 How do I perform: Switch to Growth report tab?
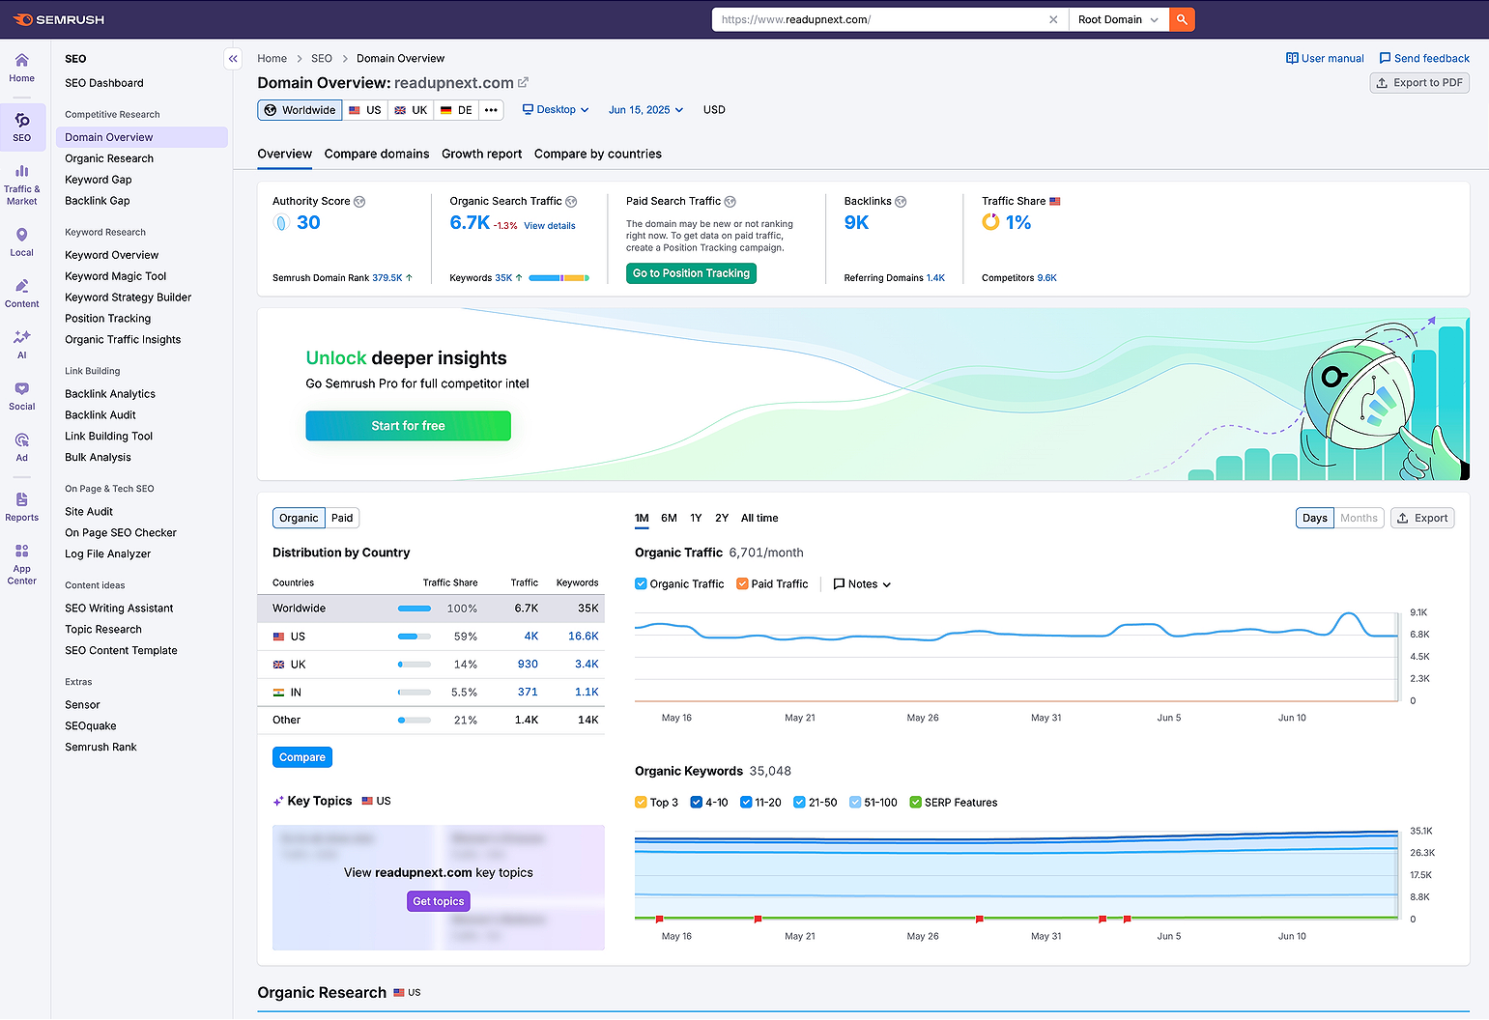482,155
